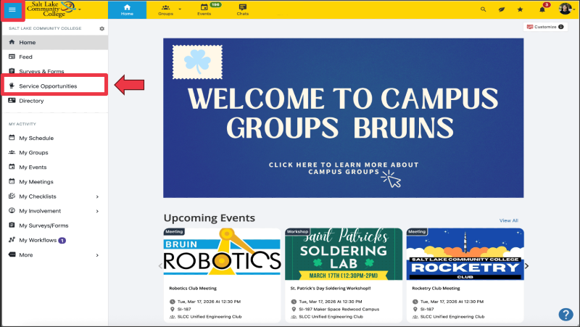Expand My Involvement chevron
The image size is (580, 327).
[x=97, y=211]
